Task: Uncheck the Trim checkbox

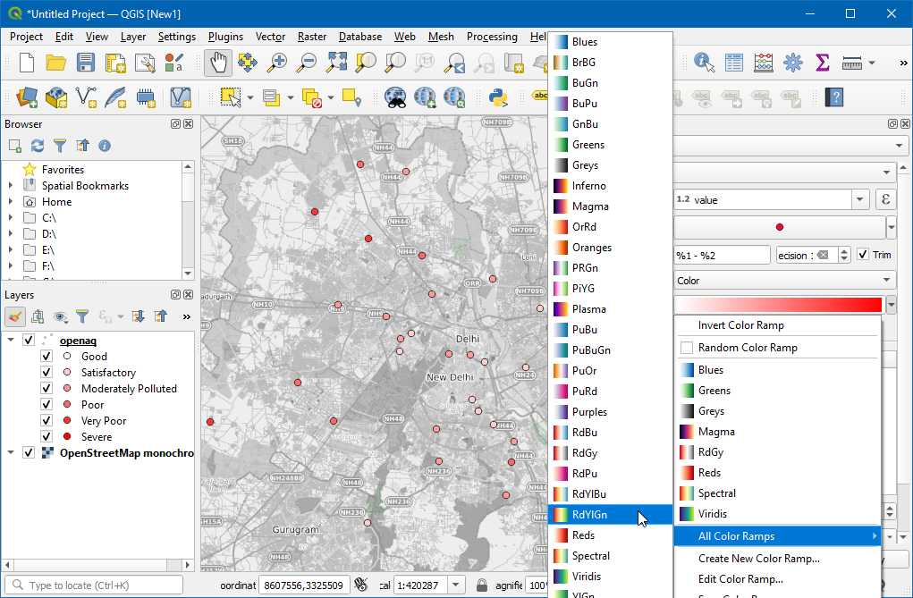Action: click(x=863, y=255)
